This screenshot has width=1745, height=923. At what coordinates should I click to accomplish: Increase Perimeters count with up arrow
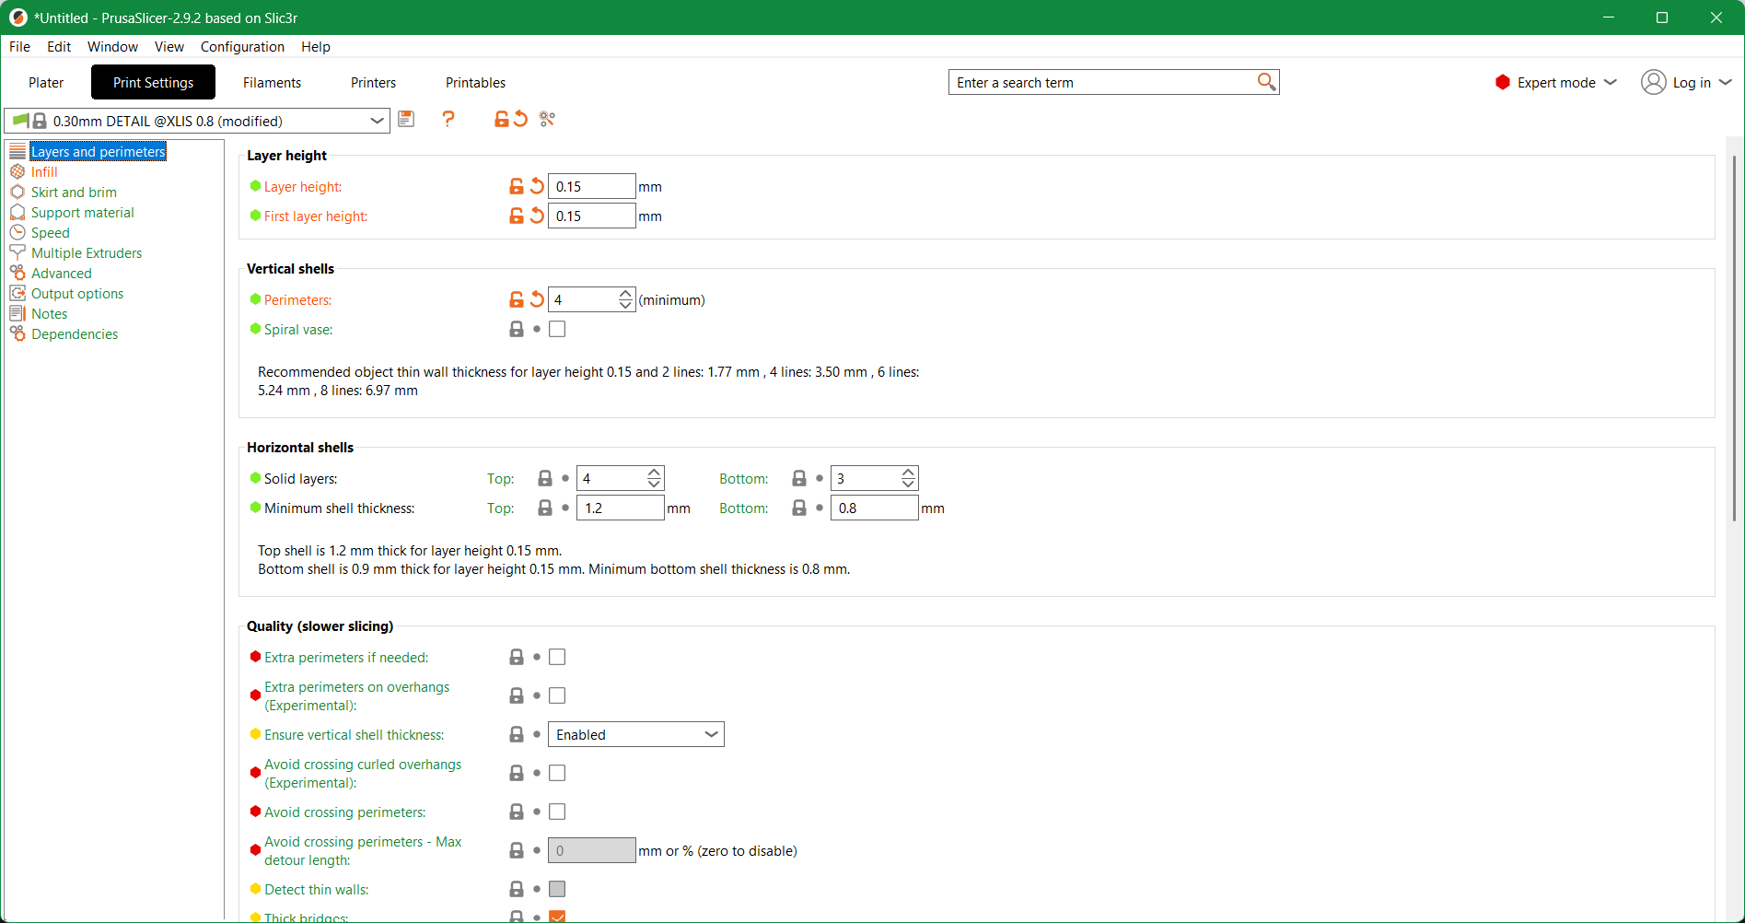tap(625, 294)
